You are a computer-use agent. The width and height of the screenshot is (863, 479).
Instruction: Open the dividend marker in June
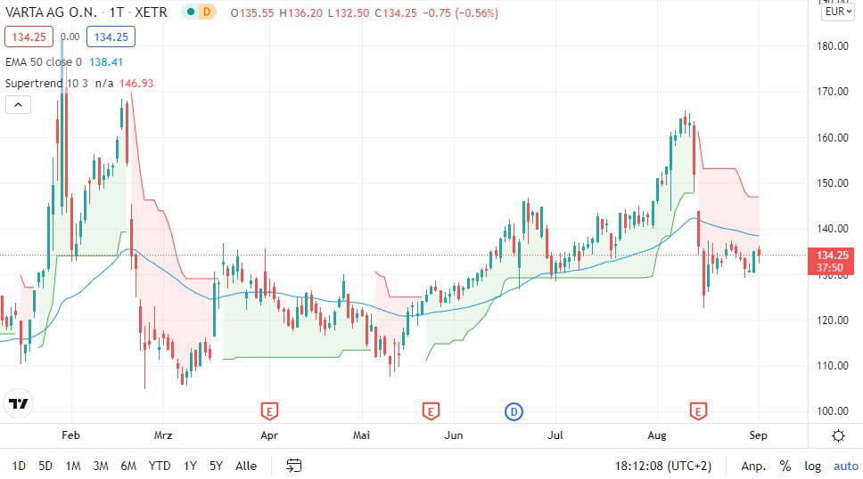[514, 411]
